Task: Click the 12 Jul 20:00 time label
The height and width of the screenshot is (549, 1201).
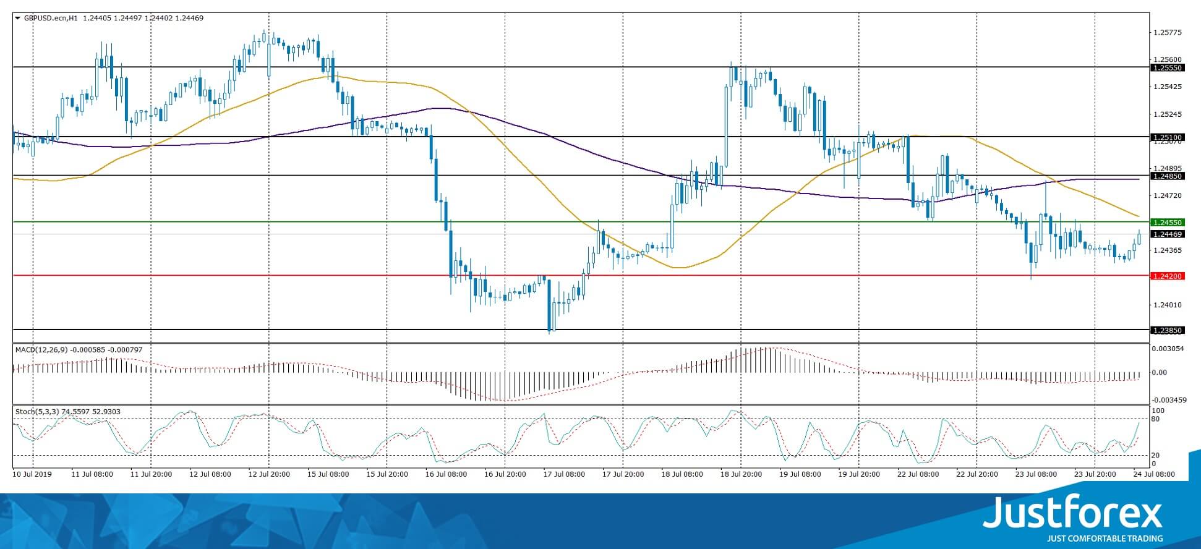Action: [x=269, y=474]
